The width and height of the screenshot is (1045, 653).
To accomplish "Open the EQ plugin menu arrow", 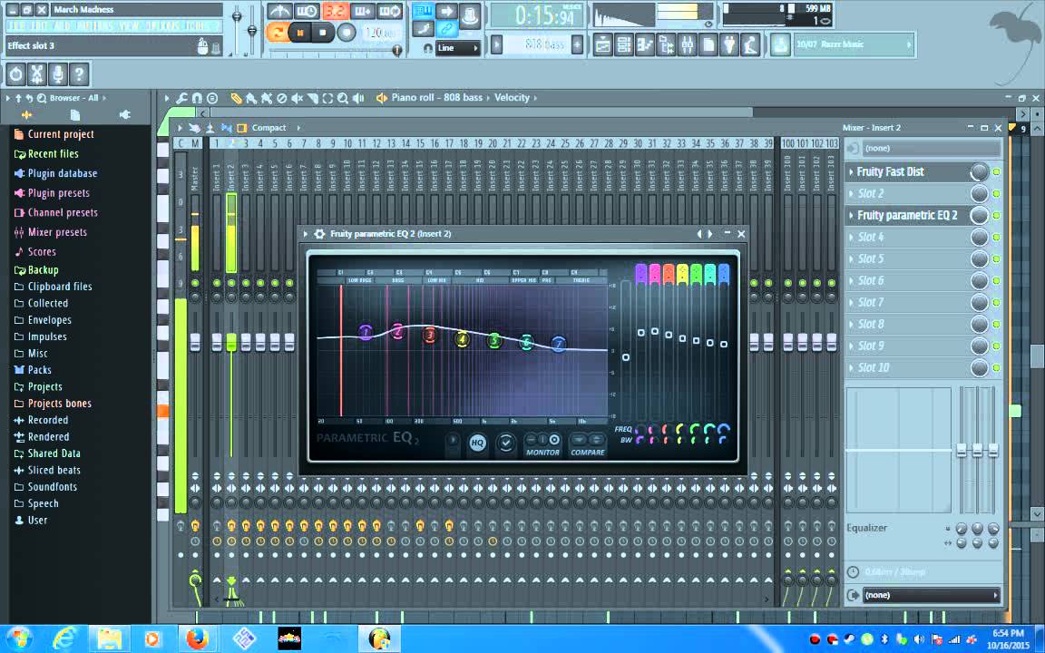I will tap(305, 234).
